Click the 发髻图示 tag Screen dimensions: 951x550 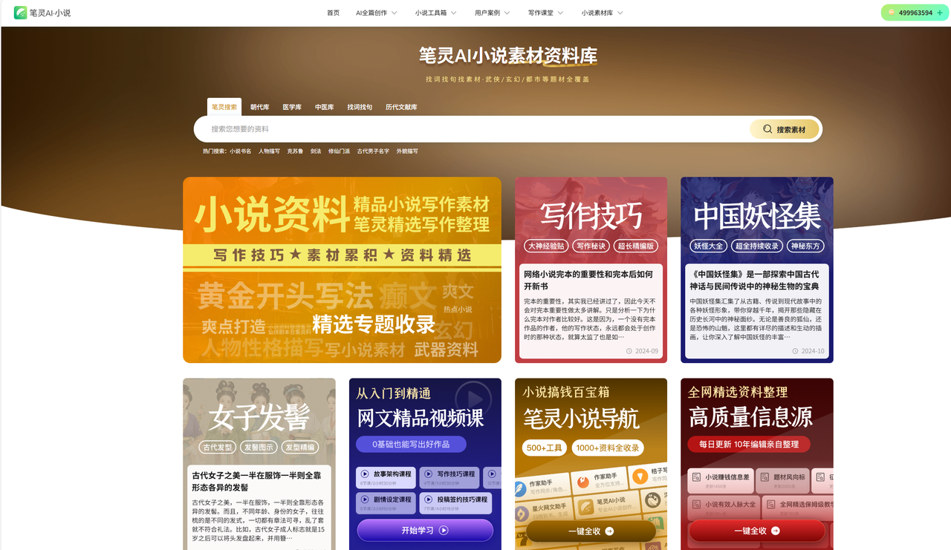tap(259, 447)
